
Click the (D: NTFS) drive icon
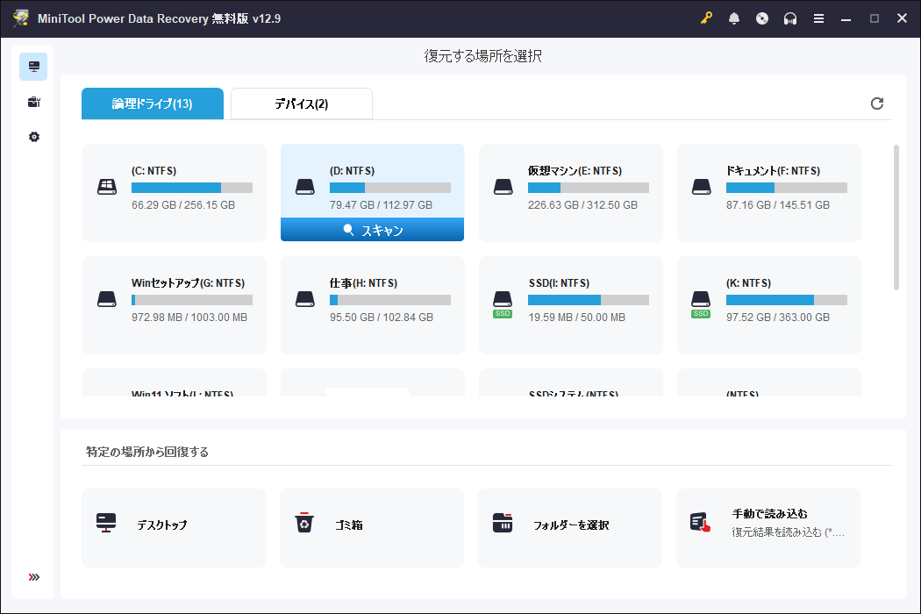(305, 187)
